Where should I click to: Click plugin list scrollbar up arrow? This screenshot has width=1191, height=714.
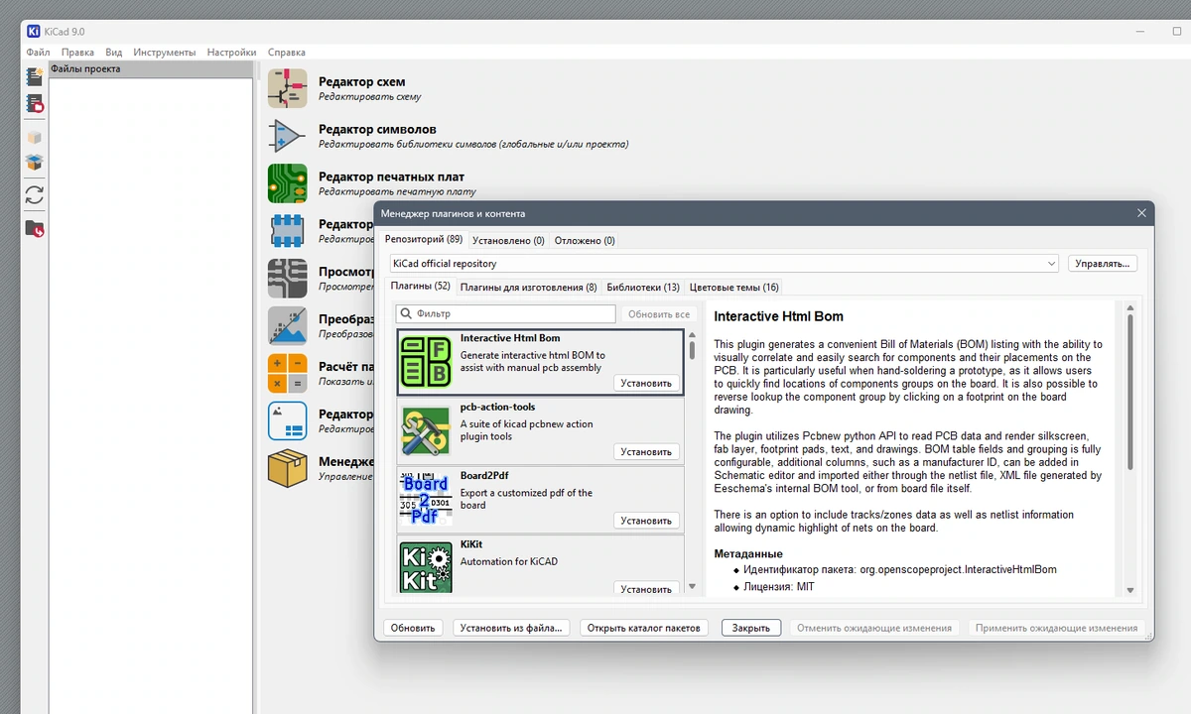coord(692,335)
